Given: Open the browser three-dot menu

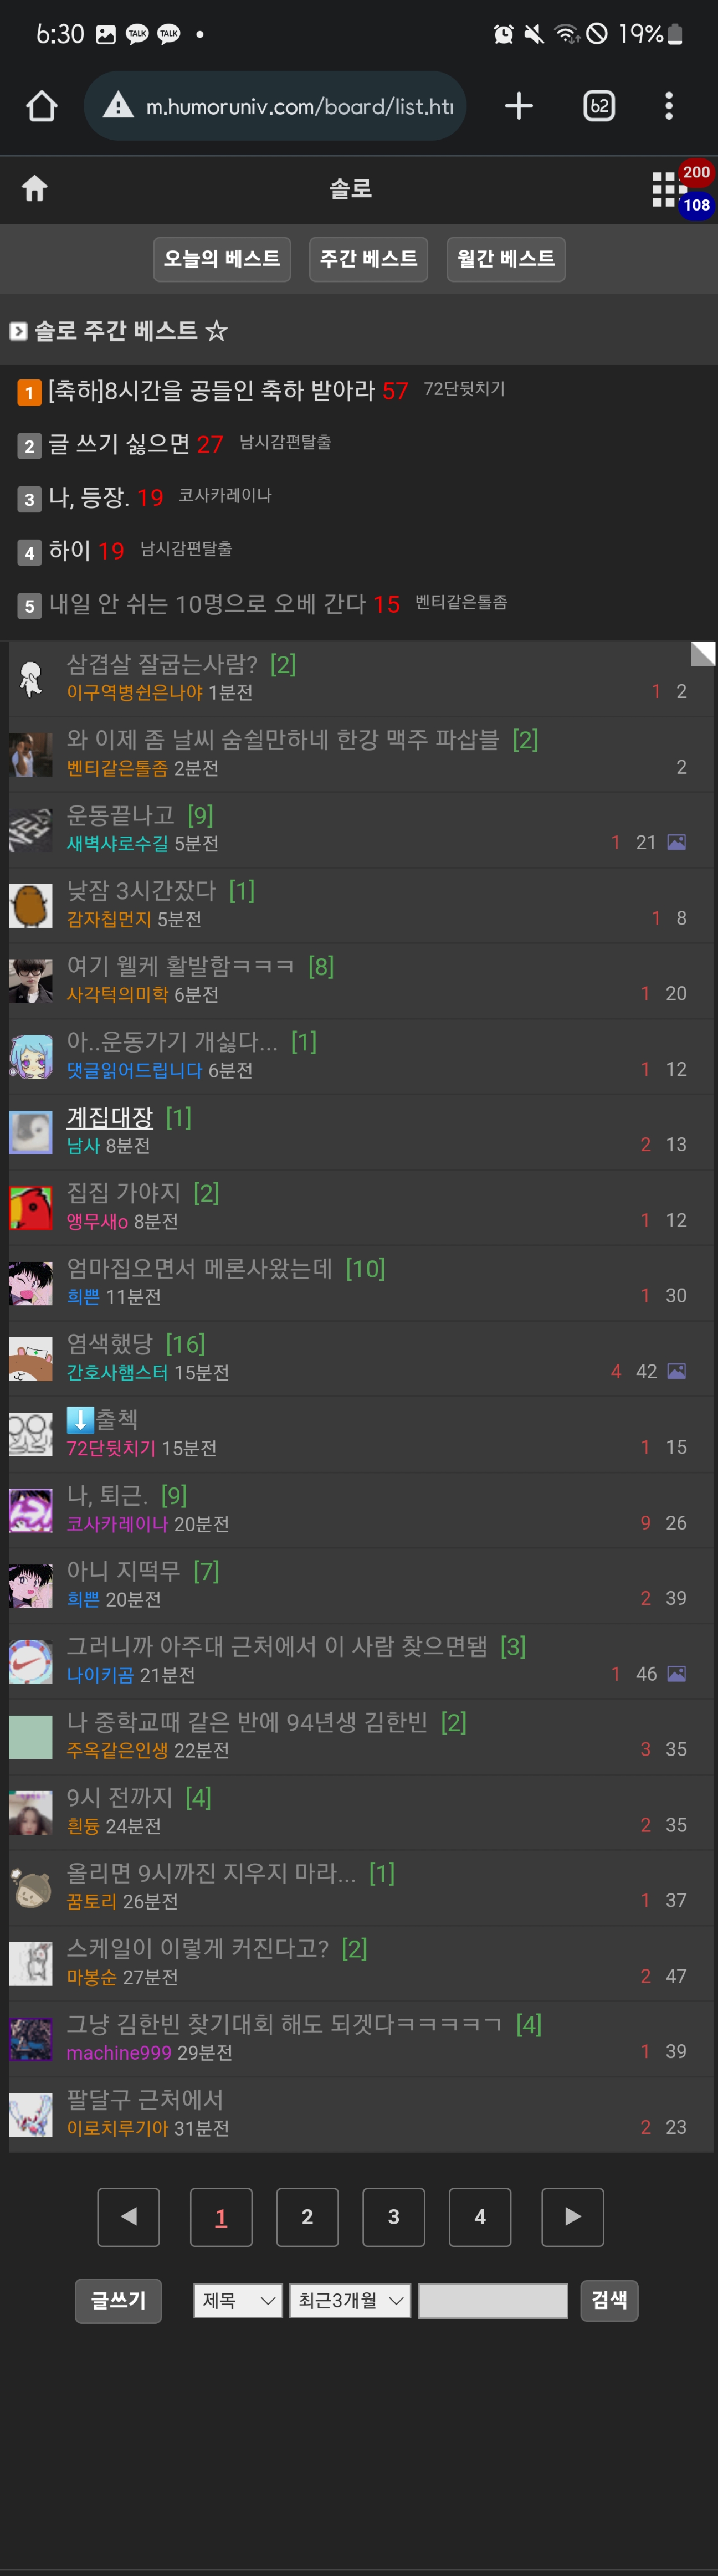Looking at the screenshot, I should click(x=669, y=106).
